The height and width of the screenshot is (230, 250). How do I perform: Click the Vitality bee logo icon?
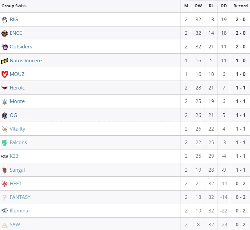coord(5,129)
